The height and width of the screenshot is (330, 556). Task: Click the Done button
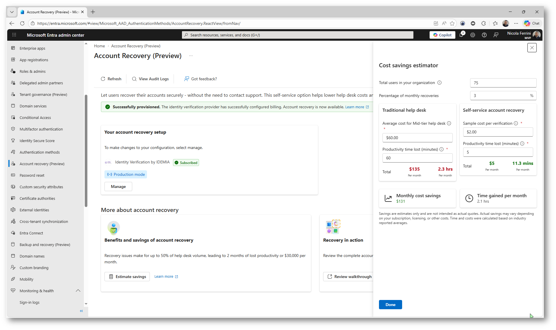tap(390, 305)
